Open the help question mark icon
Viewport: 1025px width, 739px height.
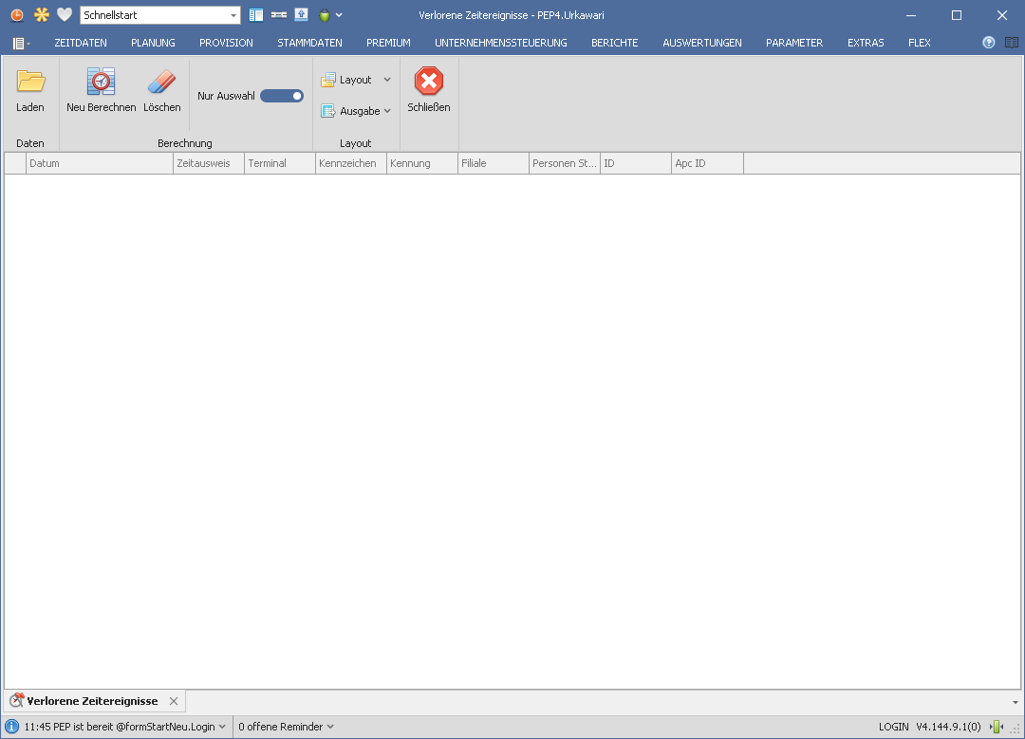[989, 43]
